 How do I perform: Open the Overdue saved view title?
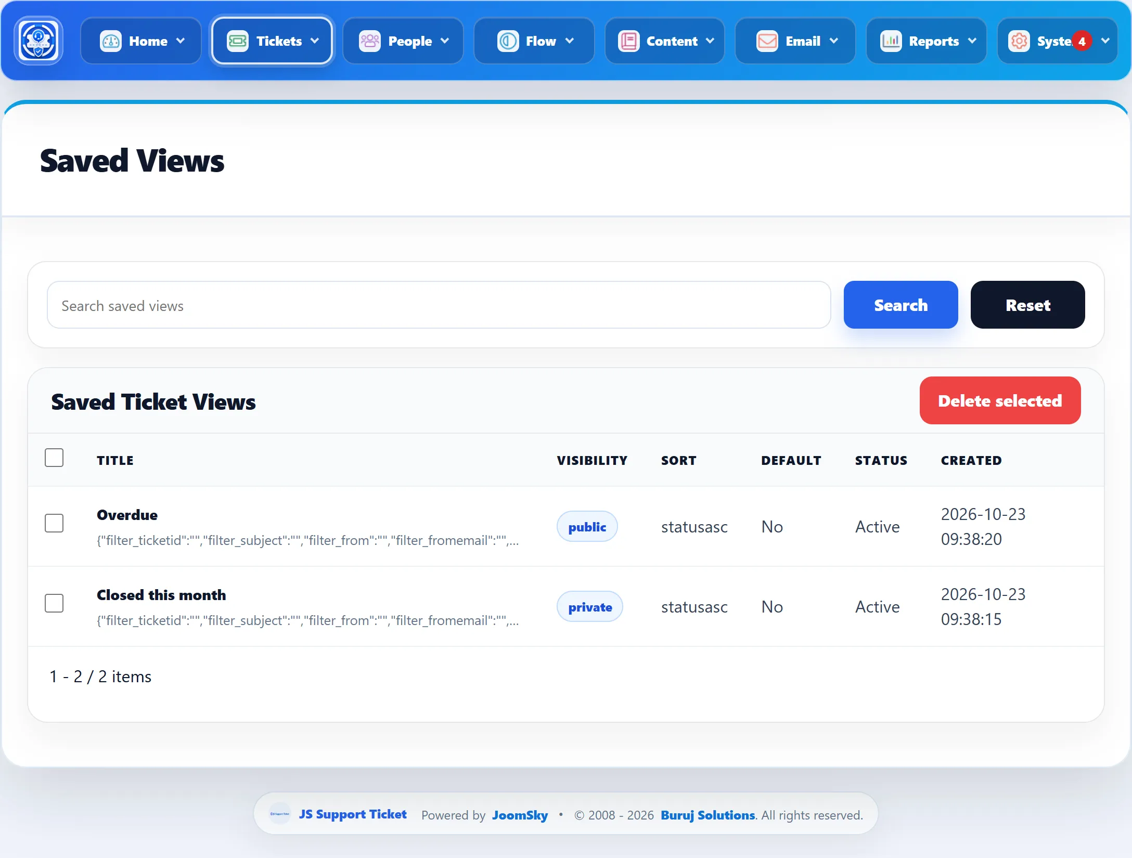127,515
